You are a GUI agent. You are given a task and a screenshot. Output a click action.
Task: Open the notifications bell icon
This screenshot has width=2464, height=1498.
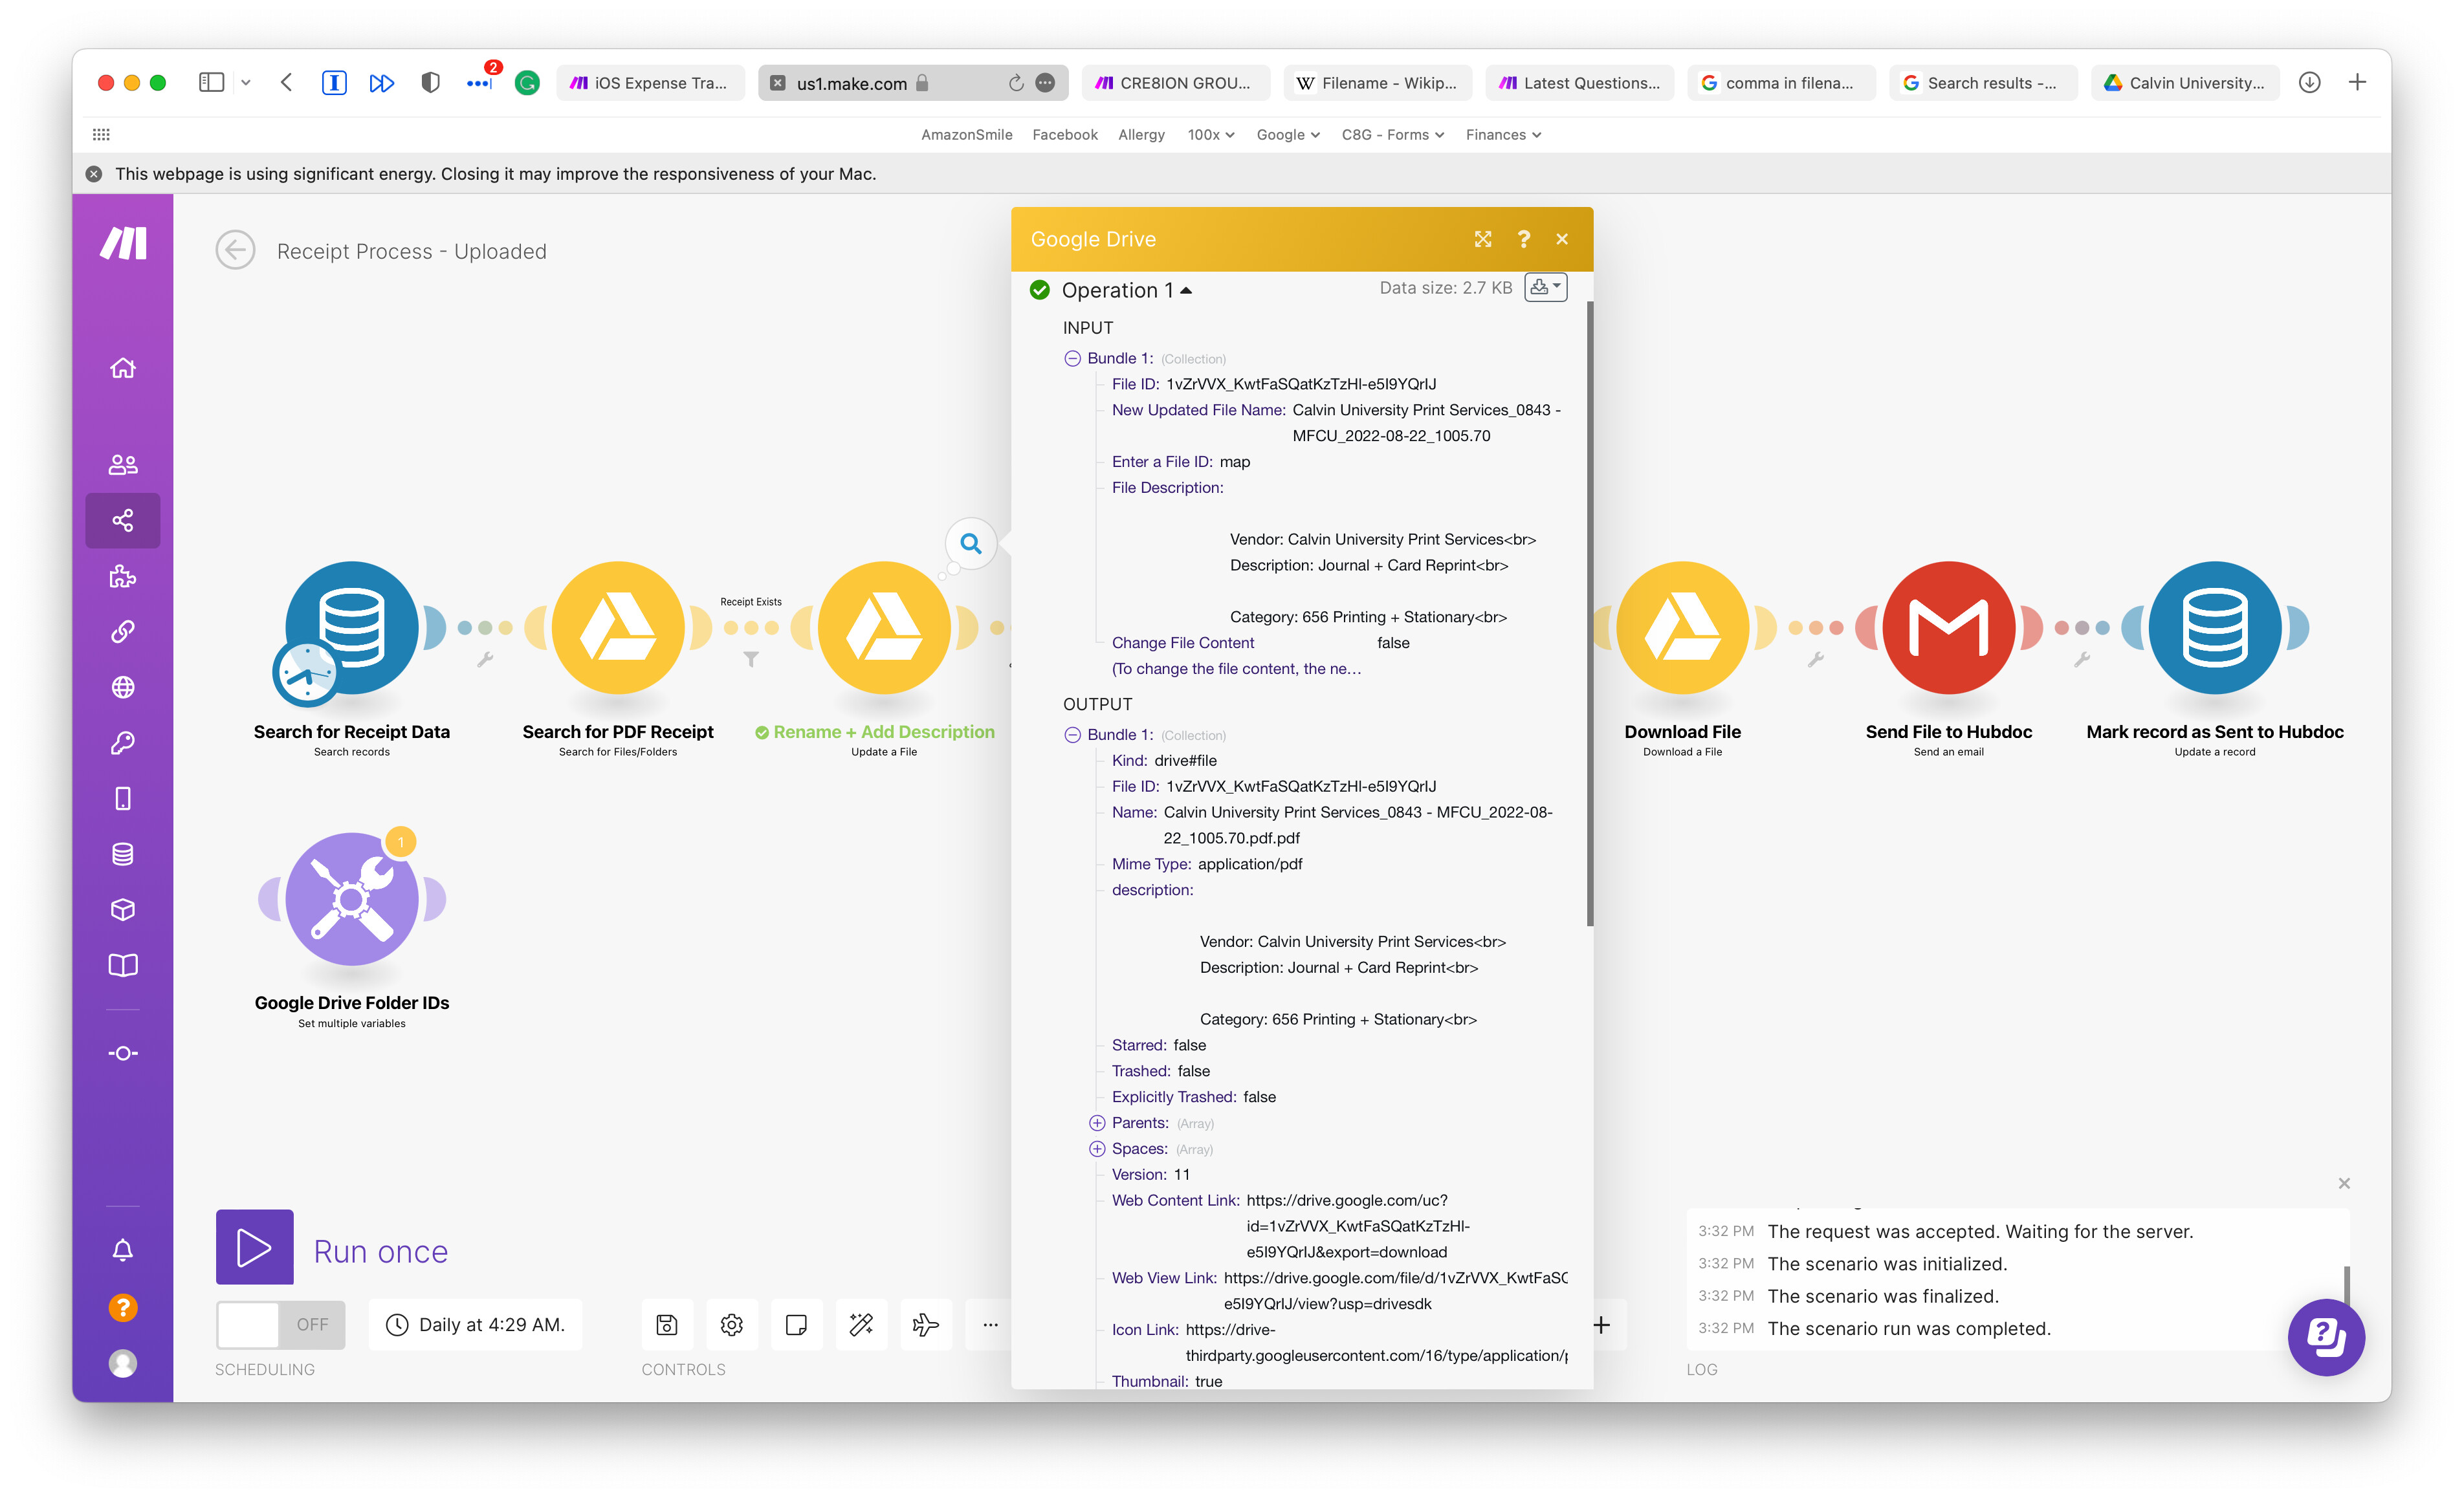click(x=122, y=1250)
